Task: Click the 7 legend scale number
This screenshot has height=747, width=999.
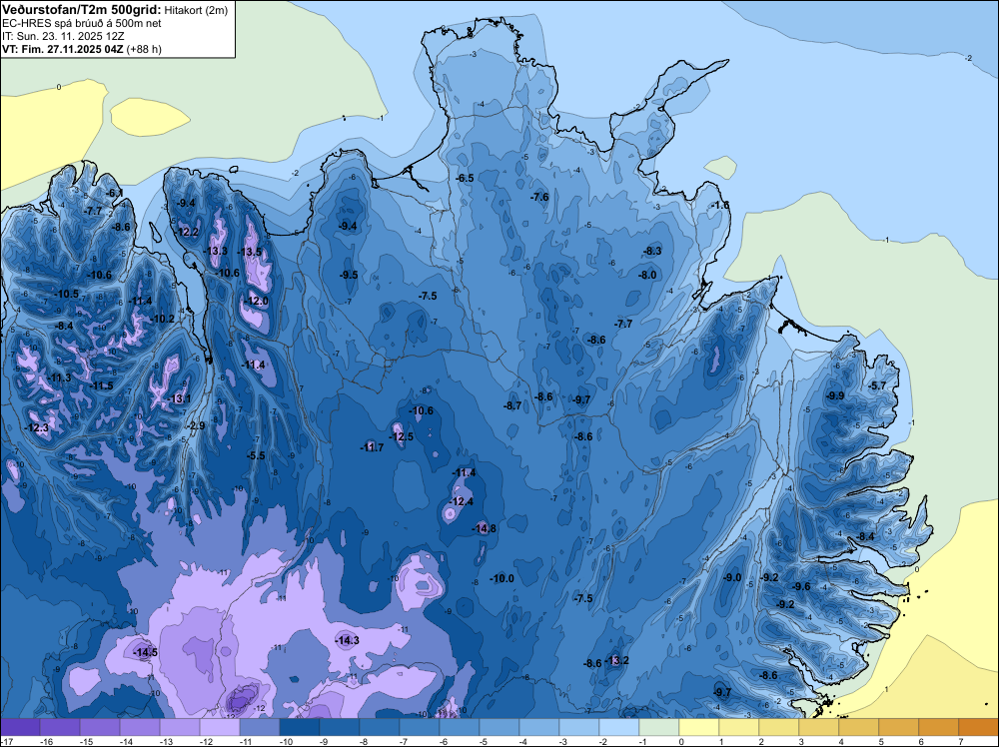Action: (961, 741)
